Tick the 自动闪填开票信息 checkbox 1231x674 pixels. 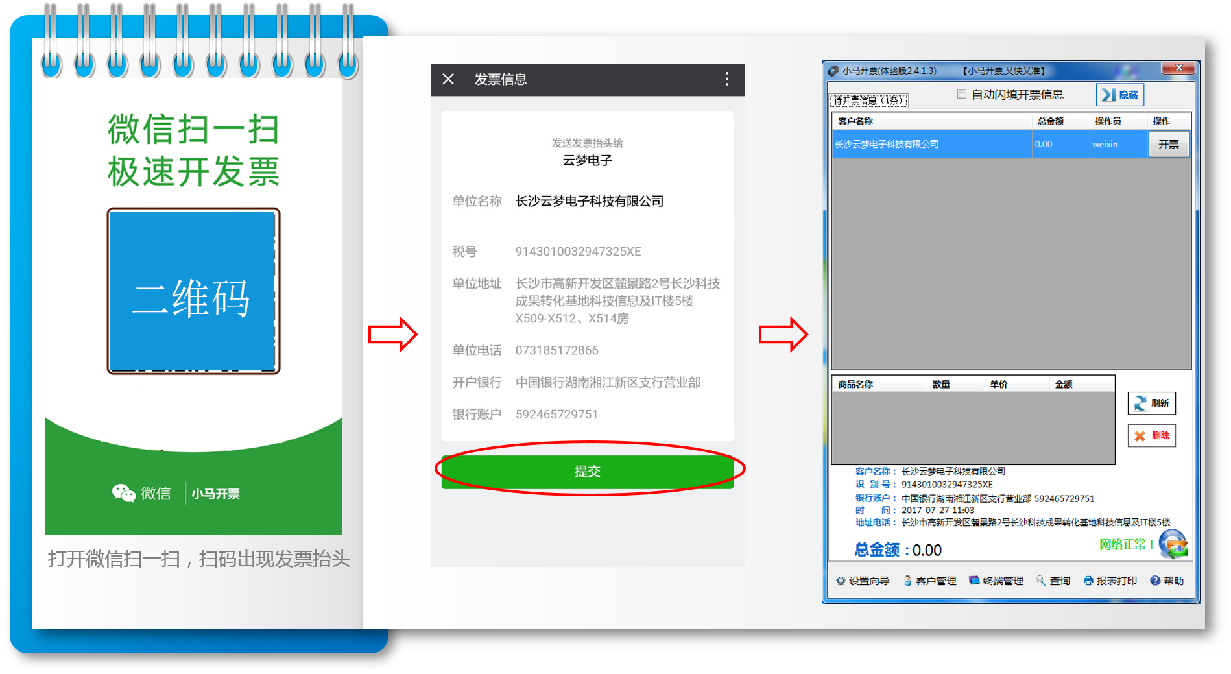(x=962, y=94)
